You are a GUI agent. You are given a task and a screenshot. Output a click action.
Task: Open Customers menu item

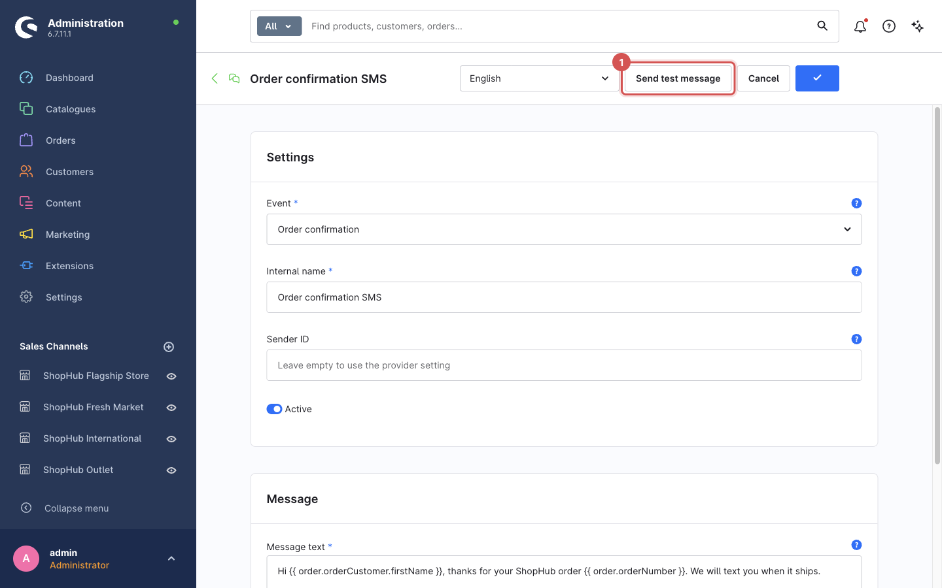click(69, 172)
